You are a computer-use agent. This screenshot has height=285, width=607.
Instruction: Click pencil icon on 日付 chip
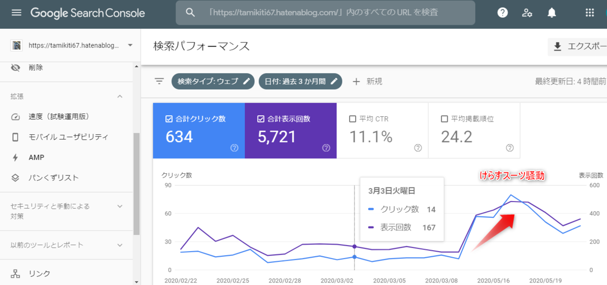pos(334,81)
